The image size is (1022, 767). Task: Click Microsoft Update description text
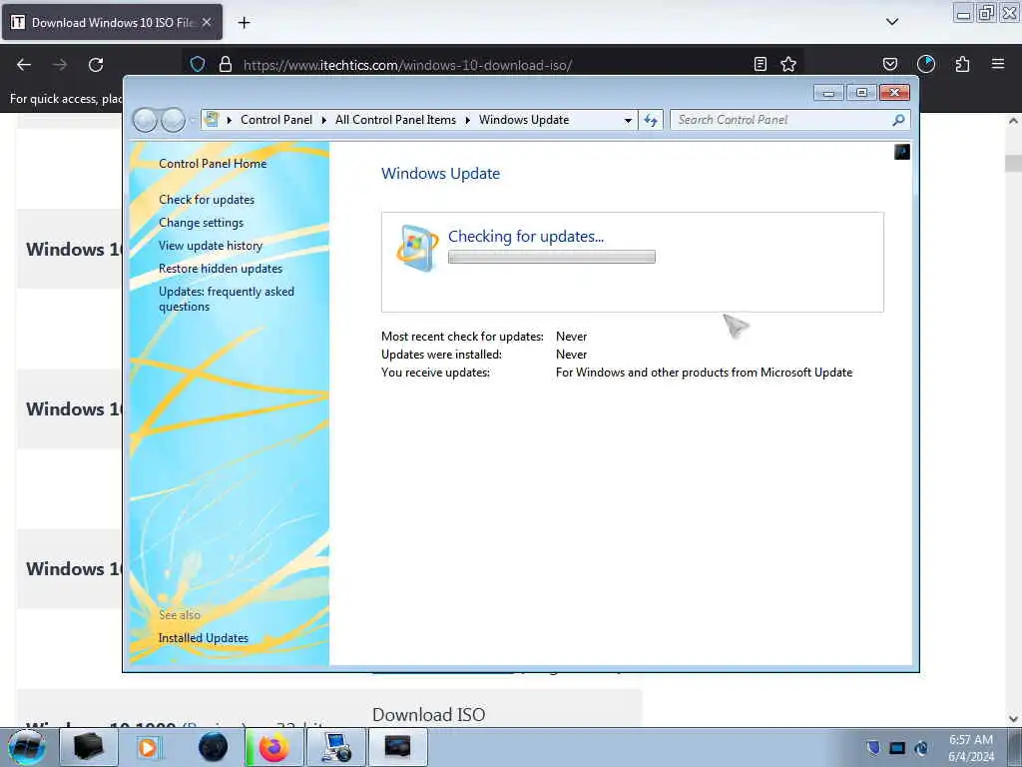coord(704,373)
